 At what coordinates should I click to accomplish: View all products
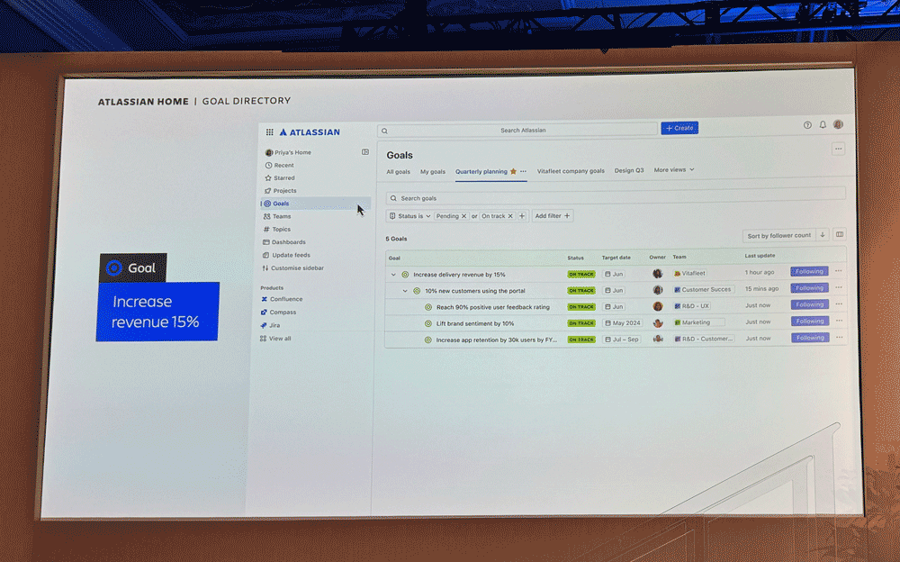(275, 339)
